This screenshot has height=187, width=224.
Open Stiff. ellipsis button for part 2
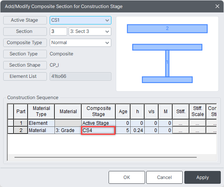click(x=181, y=130)
